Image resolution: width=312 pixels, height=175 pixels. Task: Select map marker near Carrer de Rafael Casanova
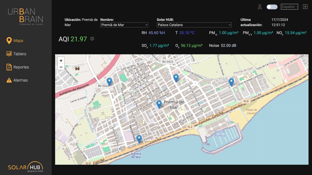click(x=231, y=82)
